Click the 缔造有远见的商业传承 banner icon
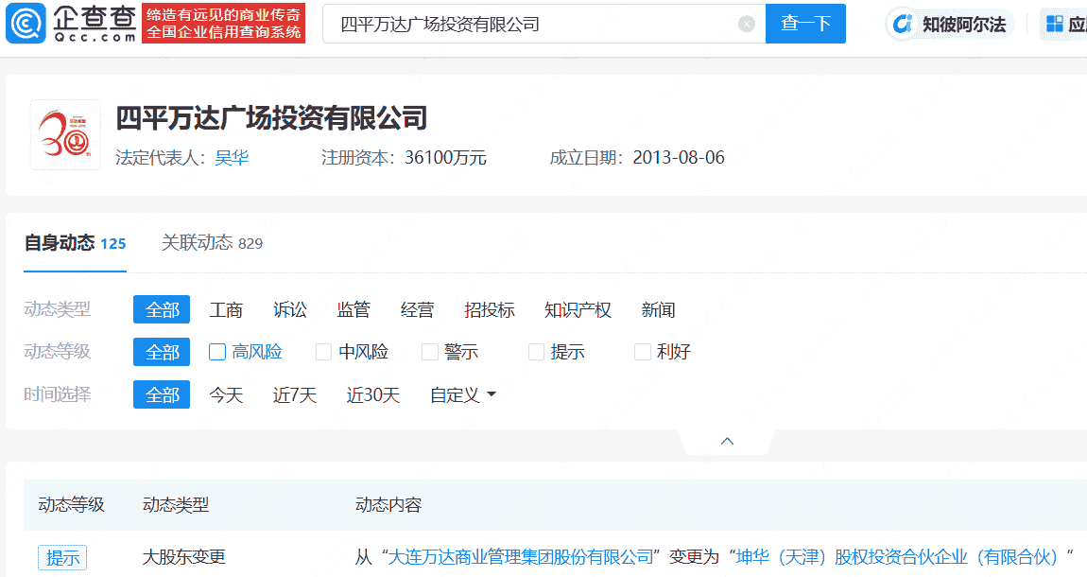Image resolution: width=1087 pixels, height=577 pixels. (224, 23)
